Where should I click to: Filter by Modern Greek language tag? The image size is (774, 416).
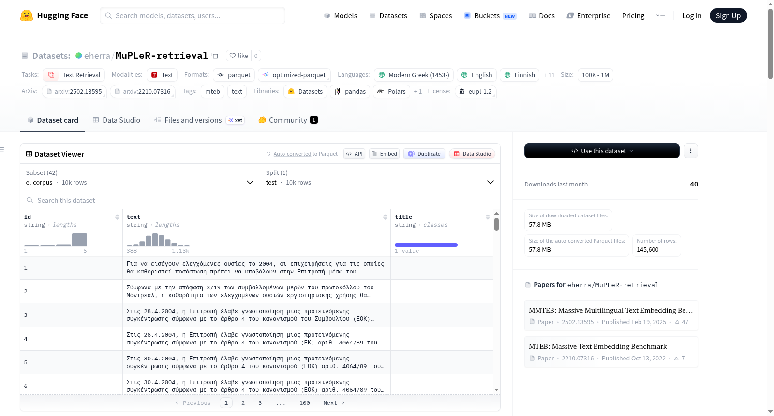click(414, 75)
